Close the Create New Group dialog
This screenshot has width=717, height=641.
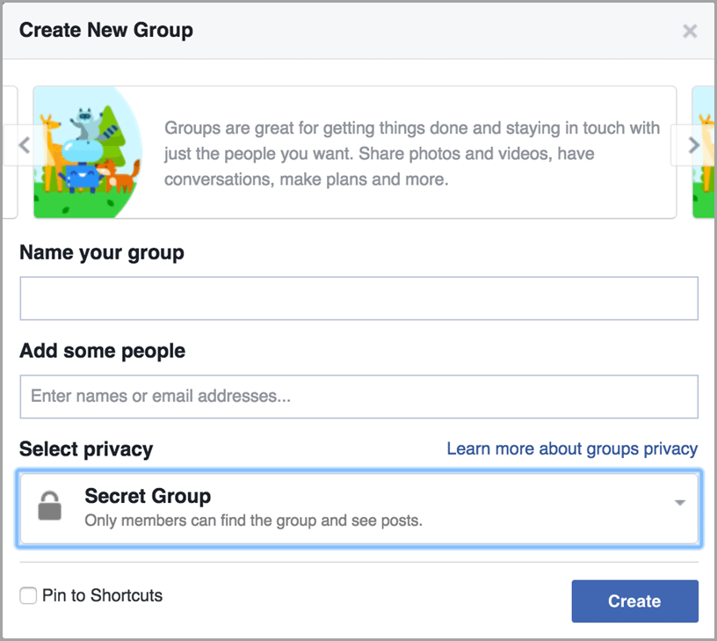(x=690, y=31)
